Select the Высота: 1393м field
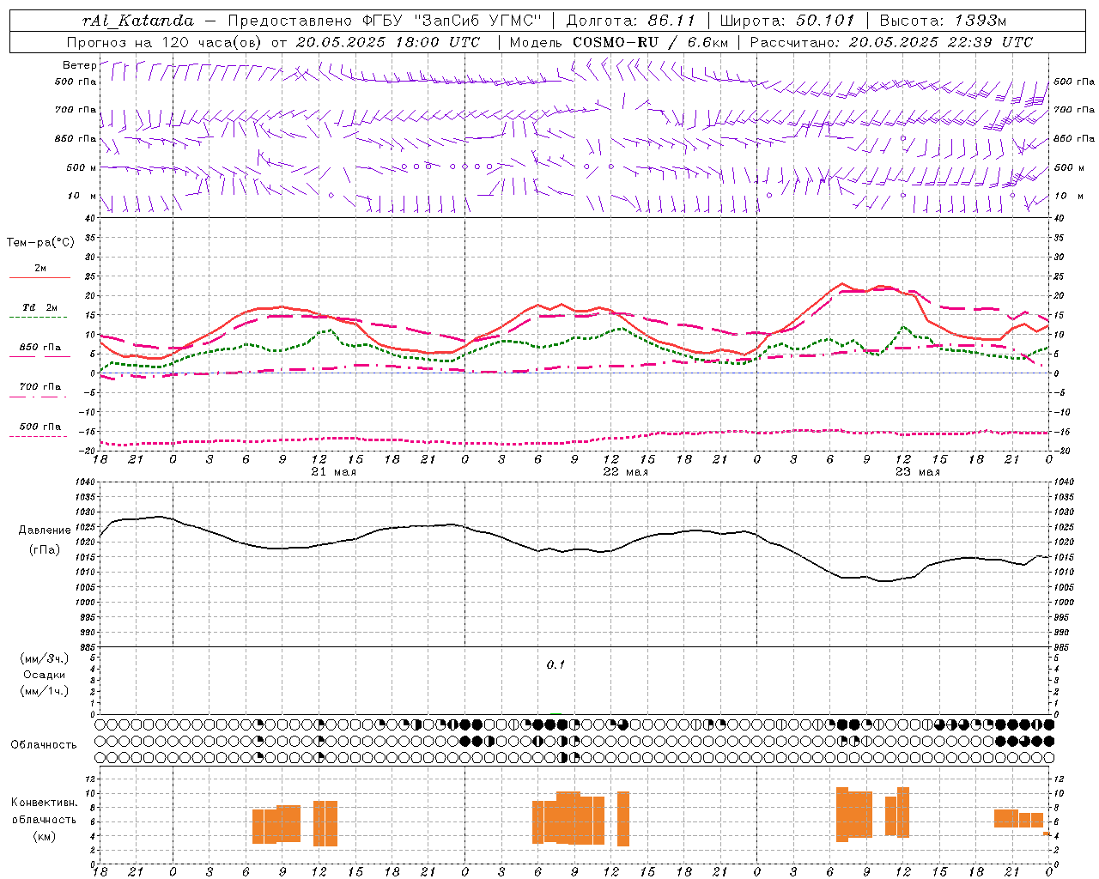This screenshot has height=879, width=1099. coord(943,21)
